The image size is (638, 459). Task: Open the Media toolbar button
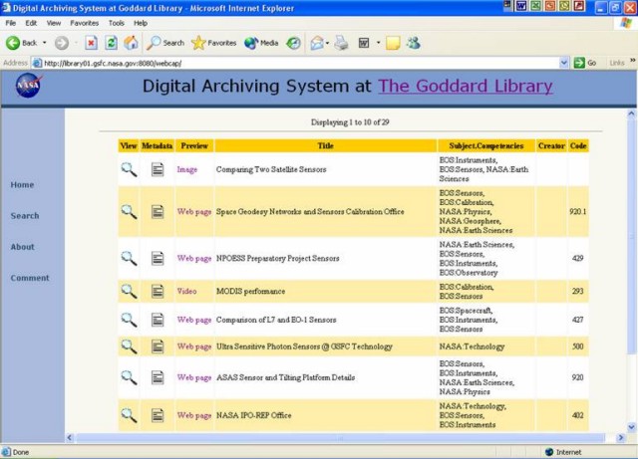[261, 43]
